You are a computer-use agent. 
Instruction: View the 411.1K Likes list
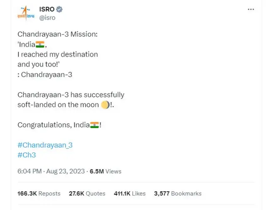pos(130,193)
